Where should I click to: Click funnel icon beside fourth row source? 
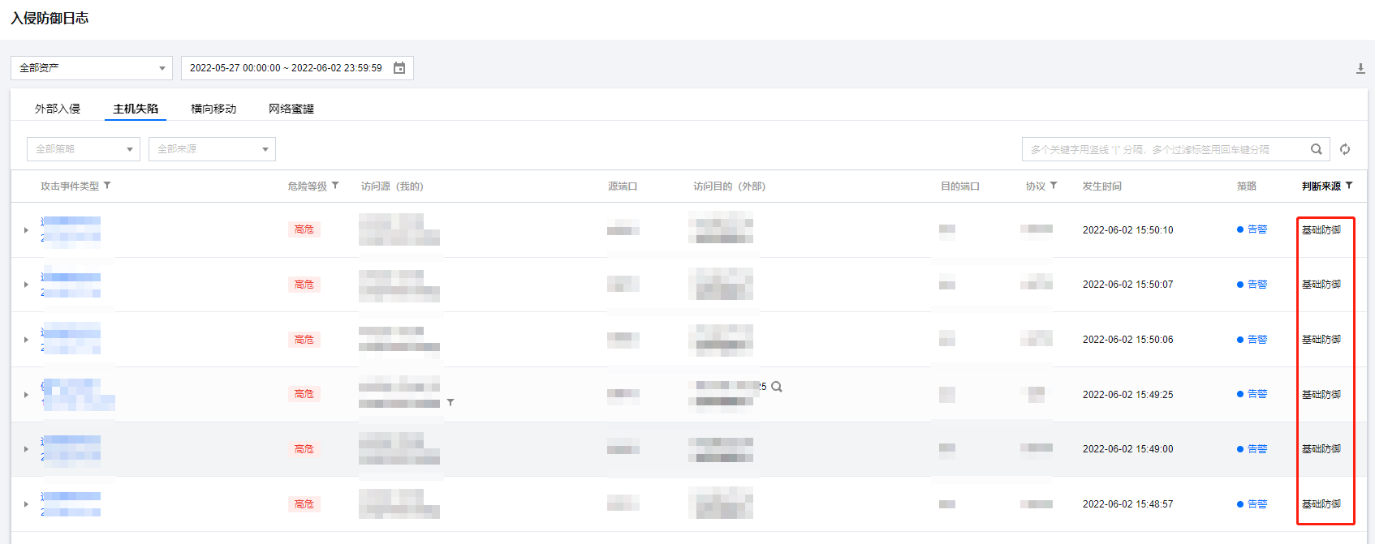pyautogui.click(x=450, y=402)
